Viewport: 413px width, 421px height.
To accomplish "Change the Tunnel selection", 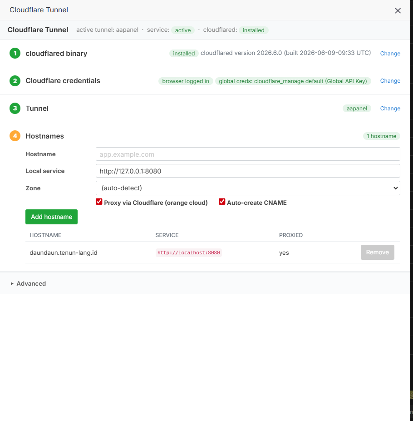I will pos(390,109).
